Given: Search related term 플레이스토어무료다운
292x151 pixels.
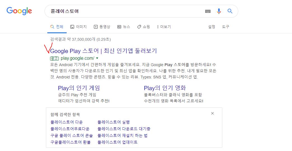Looking at the screenshot, I should click(70, 129).
